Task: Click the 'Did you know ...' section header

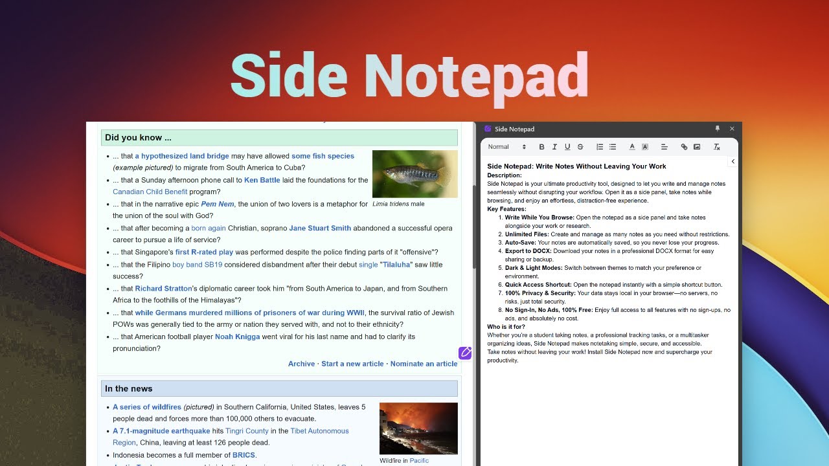Action: point(279,138)
